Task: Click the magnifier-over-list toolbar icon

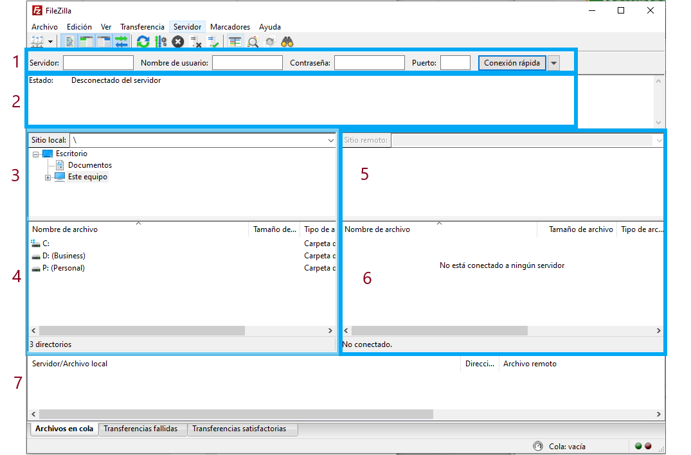Action: click(253, 42)
